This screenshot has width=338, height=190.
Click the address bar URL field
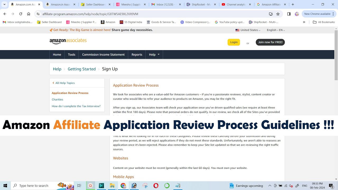click(x=153, y=14)
